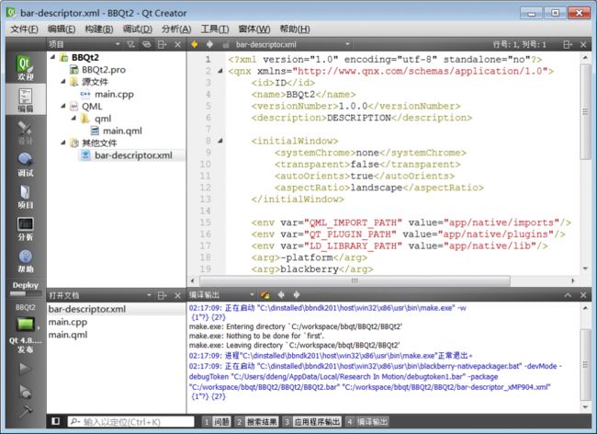The image size is (597, 434).
Task: Collapse the qml folder
Action: pyautogui.click(x=73, y=118)
